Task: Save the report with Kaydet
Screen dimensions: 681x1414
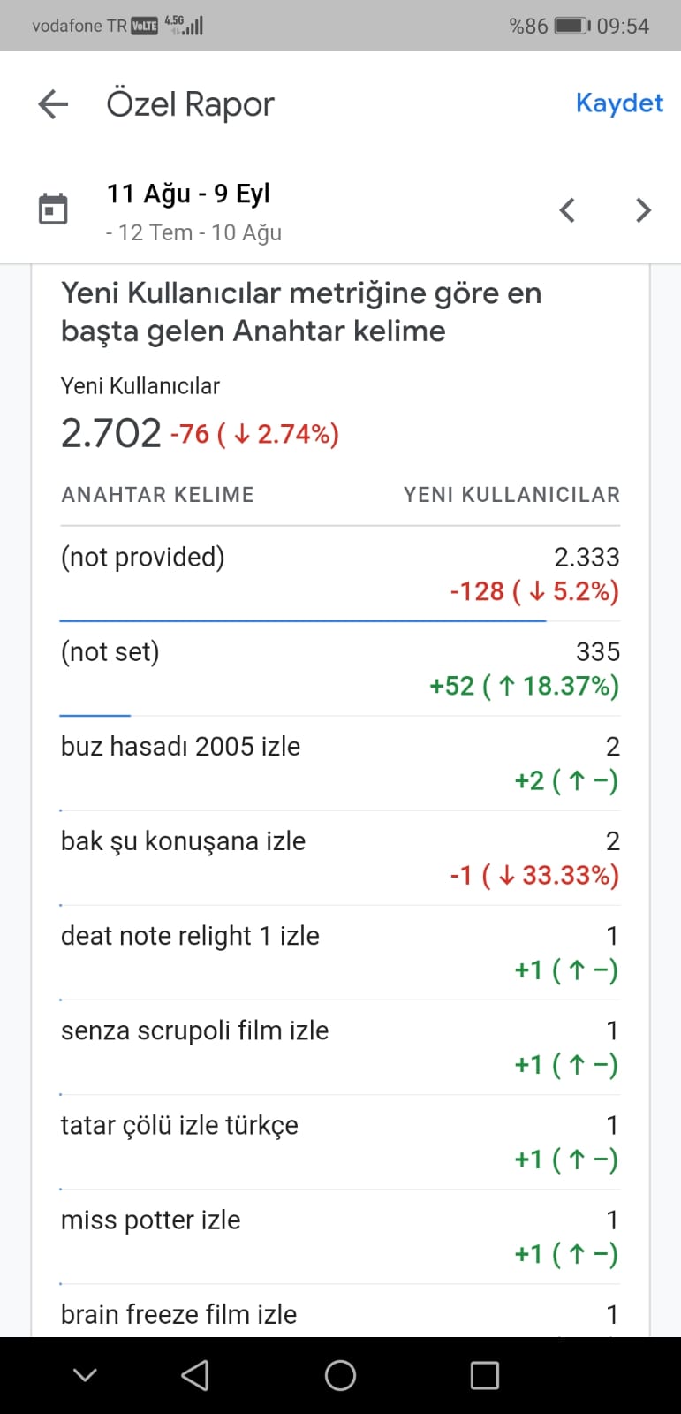Action: (x=619, y=103)
